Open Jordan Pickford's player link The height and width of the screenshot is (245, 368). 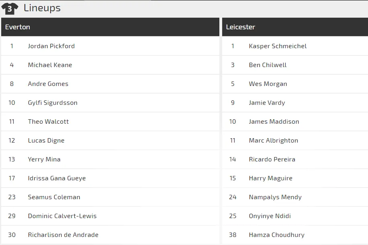tap(51, 46)
